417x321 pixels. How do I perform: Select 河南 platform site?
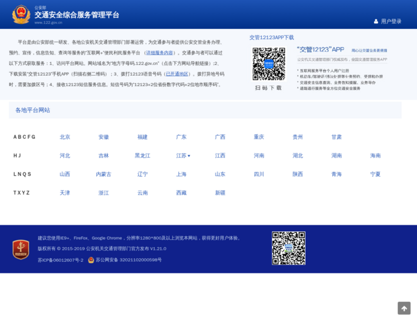259,155
